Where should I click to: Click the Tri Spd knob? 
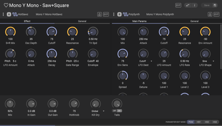click(93, 32)
